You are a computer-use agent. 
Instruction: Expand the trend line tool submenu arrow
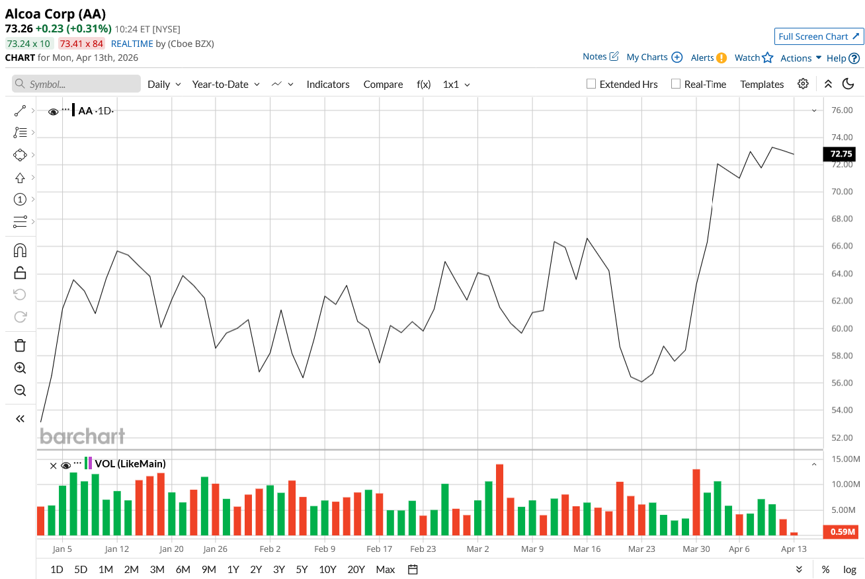tap(32, 110)
